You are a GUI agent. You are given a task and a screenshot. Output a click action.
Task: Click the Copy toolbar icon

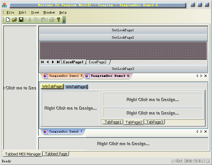click(36, 20)
